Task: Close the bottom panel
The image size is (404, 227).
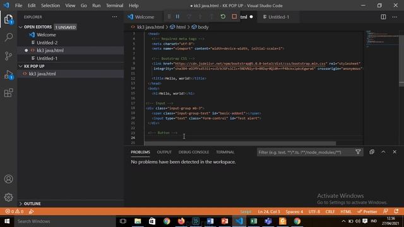Action: (x=395, y=152)
